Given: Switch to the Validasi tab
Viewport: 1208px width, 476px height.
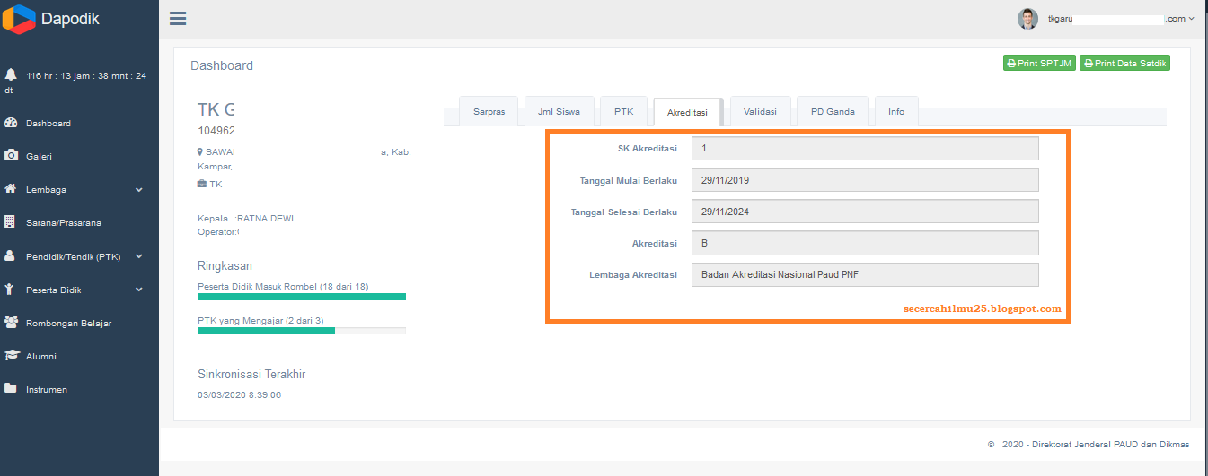Looking at the screenshot, I should 760,112.
